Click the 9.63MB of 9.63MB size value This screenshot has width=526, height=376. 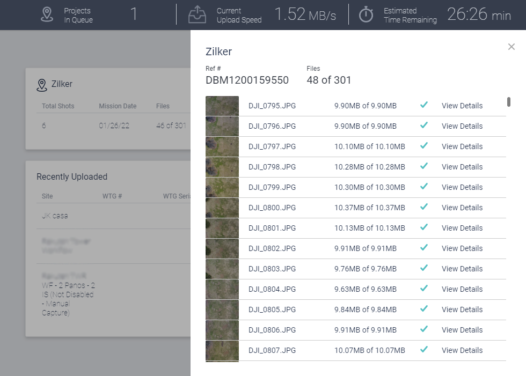coord(366,289)
